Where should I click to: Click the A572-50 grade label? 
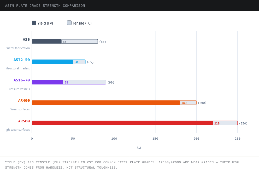22,60
